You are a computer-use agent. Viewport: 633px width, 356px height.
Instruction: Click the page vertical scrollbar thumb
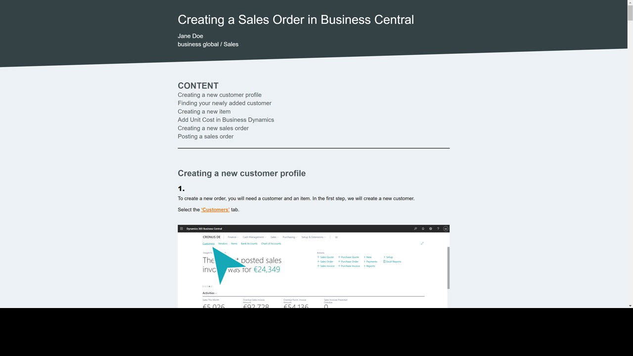[630, 11]
